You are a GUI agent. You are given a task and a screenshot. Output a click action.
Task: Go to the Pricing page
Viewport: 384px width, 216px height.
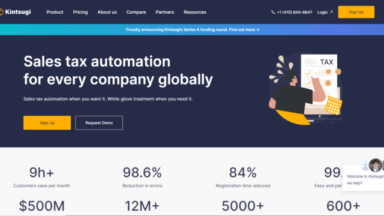point(80,12)
